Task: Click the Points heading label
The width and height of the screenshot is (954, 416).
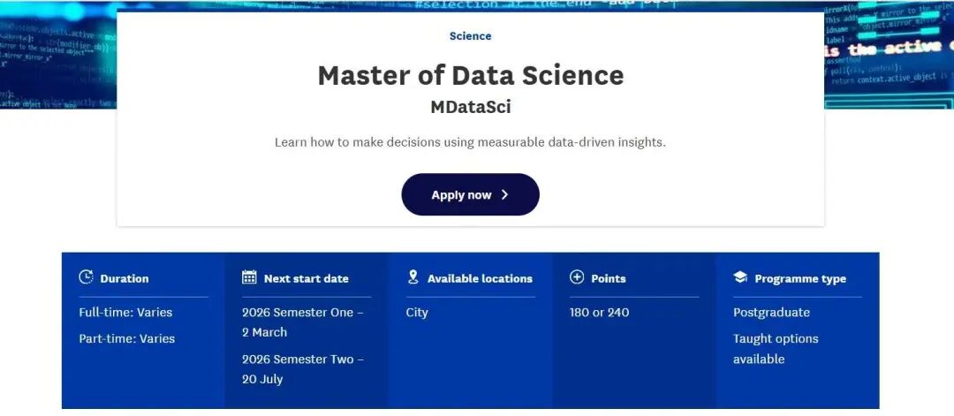Action: click(609, 278)
